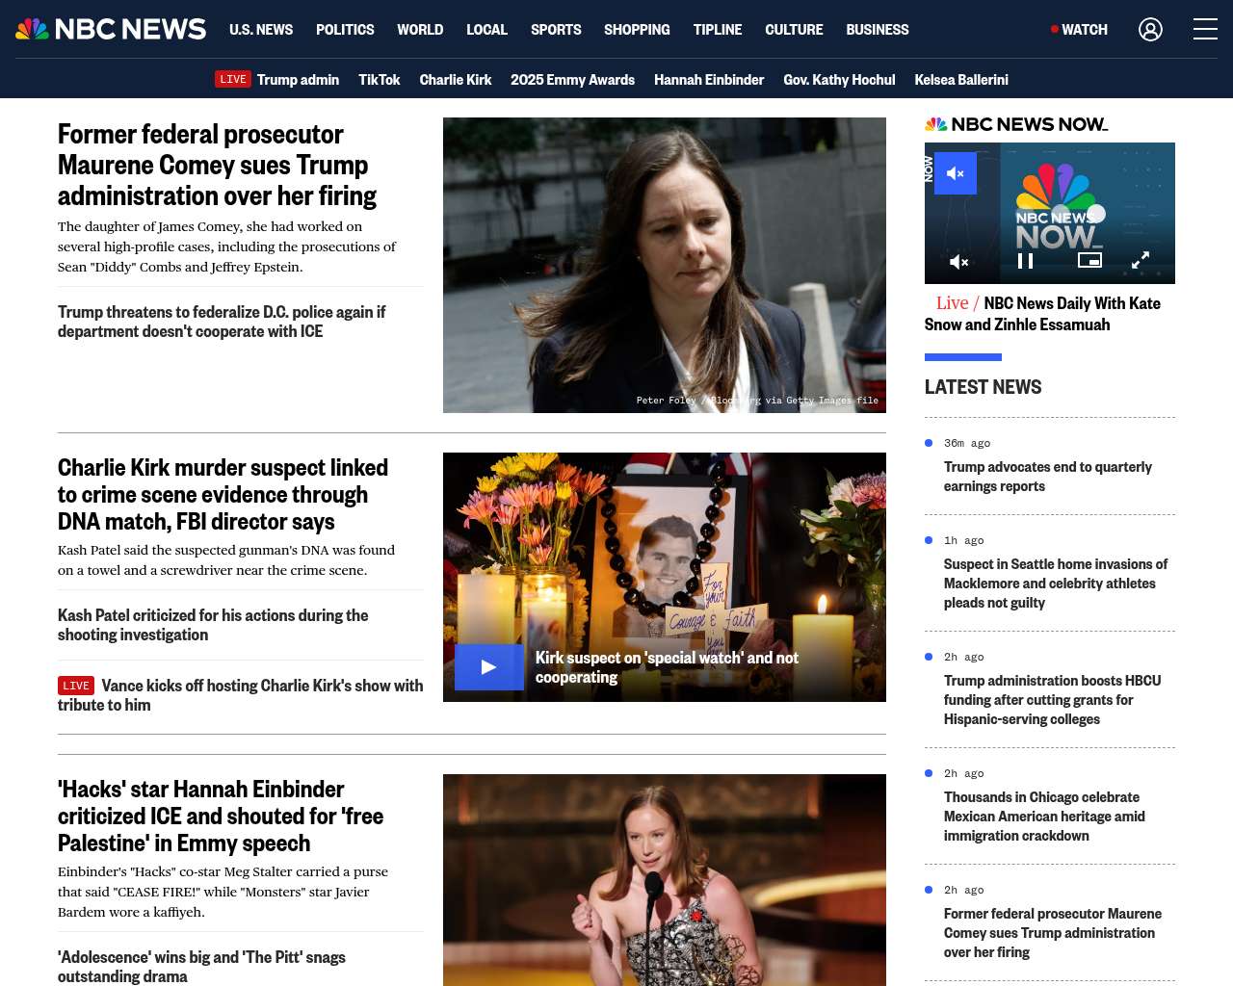Unmute using the blue speaker button
The height and width of the screenshot is (986, 1233).
coord(956,173)
